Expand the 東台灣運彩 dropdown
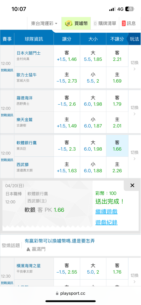 pos(44,23)
